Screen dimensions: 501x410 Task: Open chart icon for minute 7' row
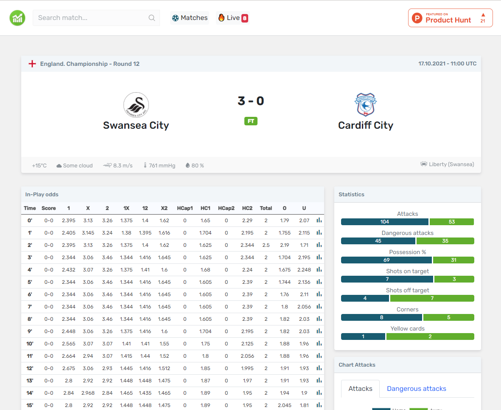coord(319,307)
